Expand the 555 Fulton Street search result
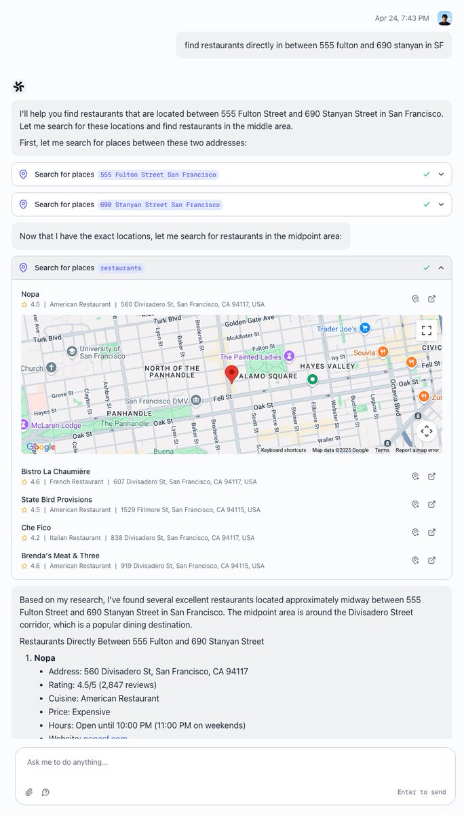The width and height of the screenshot is (464, 815). coord(441,175)
